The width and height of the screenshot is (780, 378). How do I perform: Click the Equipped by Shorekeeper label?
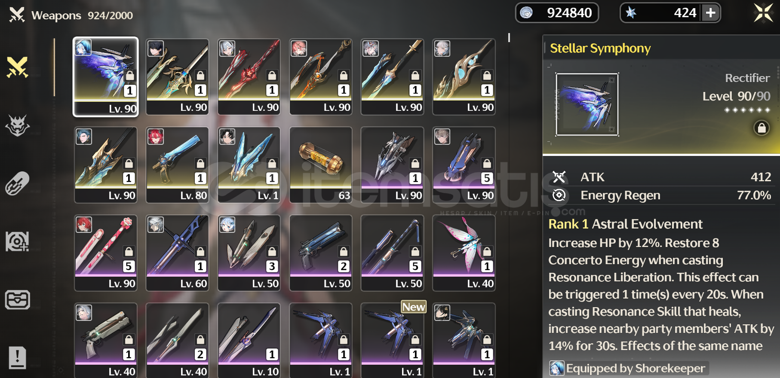(628, 368)
